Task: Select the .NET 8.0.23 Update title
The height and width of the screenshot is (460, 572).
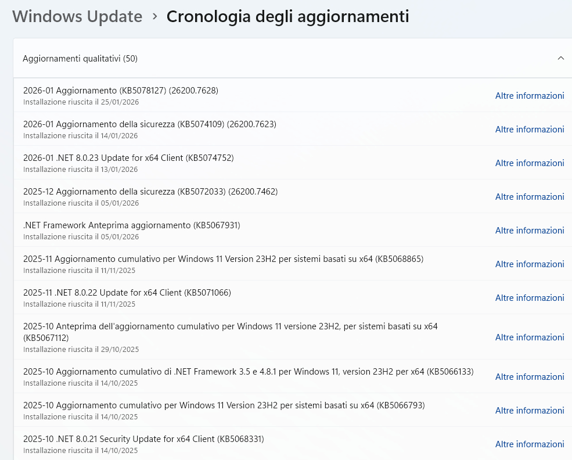Action: pyautogui.click(x=128, y=158)
